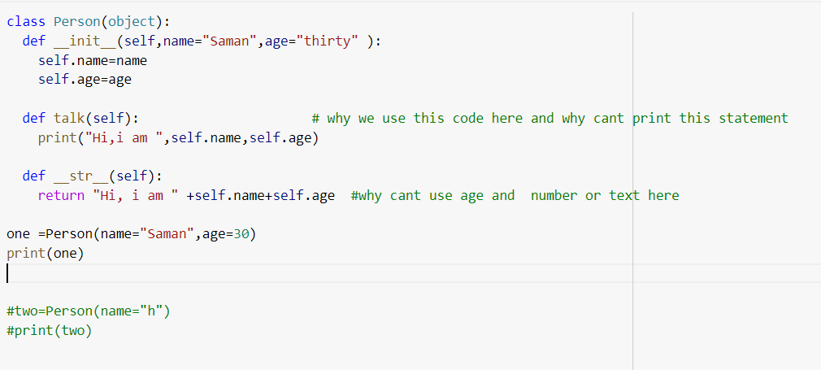The height and width of the screenshot is (374, 821).
Task: Click the __str__ method definition
Action: click(x=93, y=176)
